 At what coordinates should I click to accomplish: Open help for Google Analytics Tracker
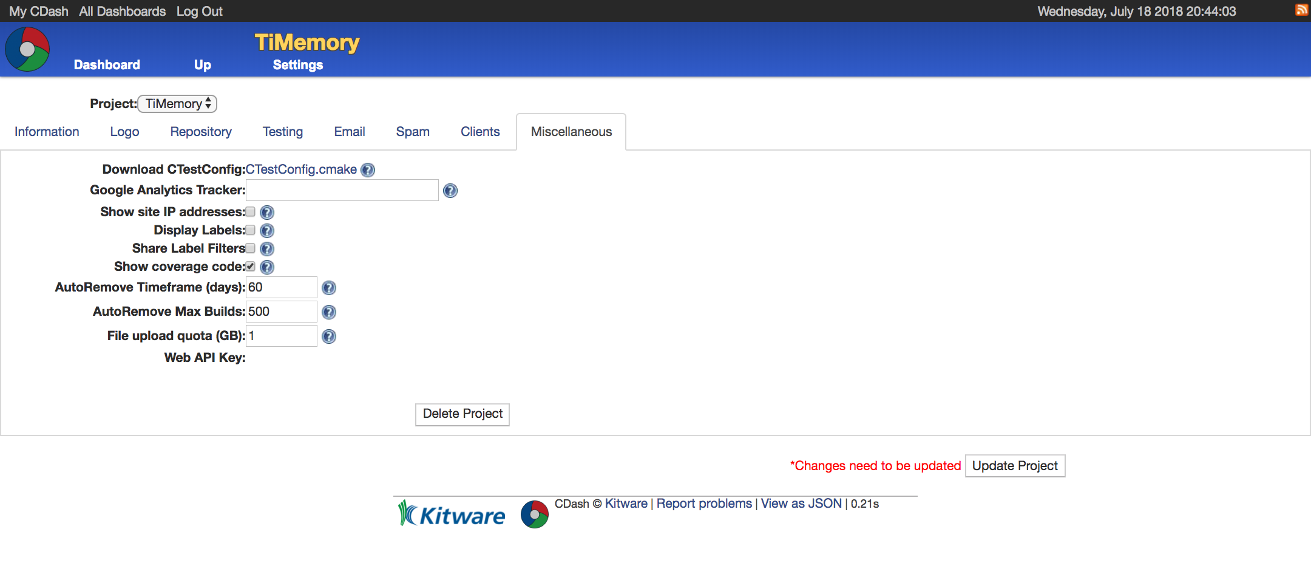coord(450,191)
